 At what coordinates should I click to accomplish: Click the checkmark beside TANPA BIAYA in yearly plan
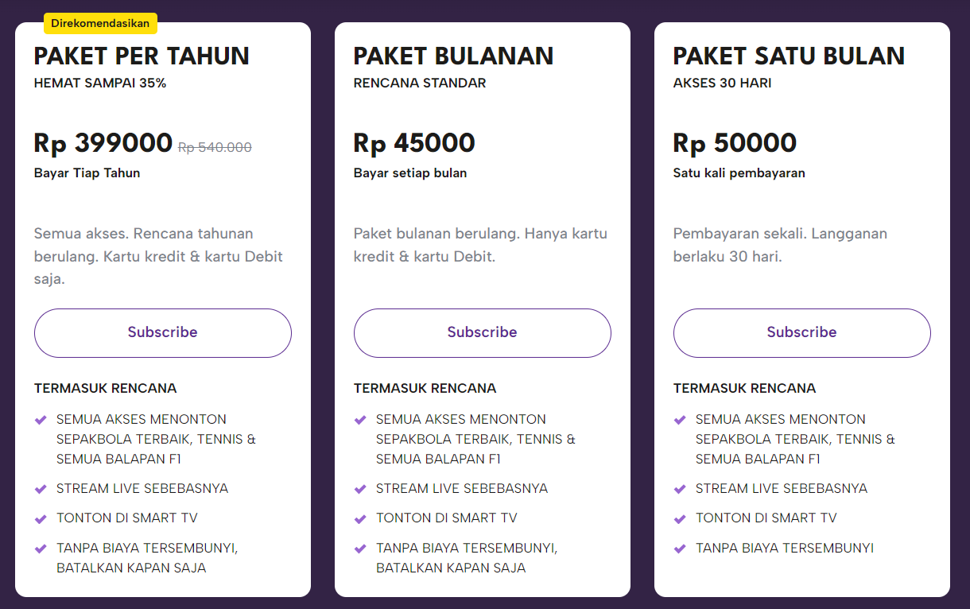41,549
